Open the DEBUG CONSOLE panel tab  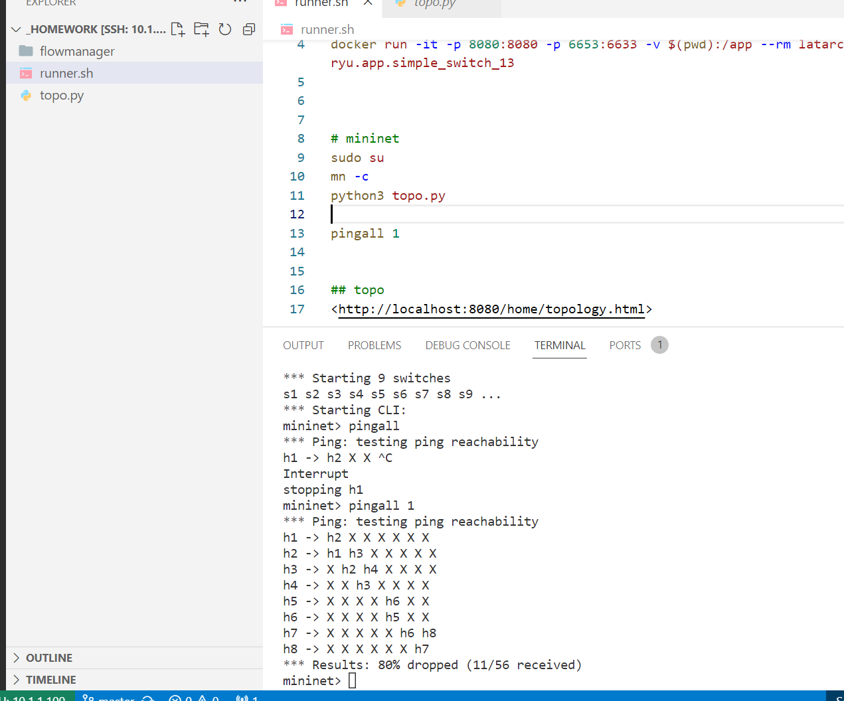(467, 345)
